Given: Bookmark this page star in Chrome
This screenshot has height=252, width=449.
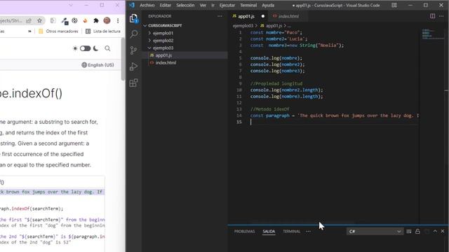Looking at the screenshot, I should pos(39,20).
